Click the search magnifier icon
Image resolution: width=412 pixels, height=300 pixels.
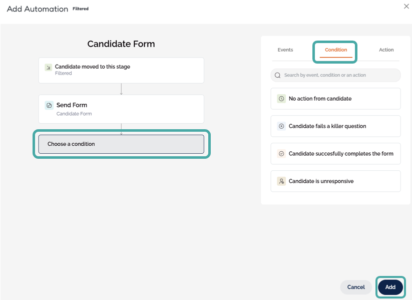coord(278,75)
